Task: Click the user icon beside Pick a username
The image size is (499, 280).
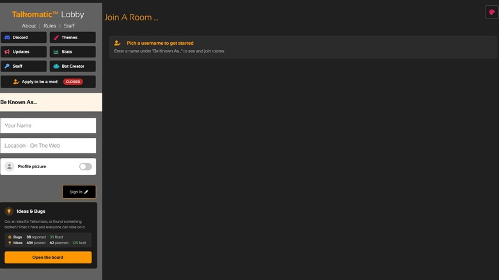Action: click(118, 43)
